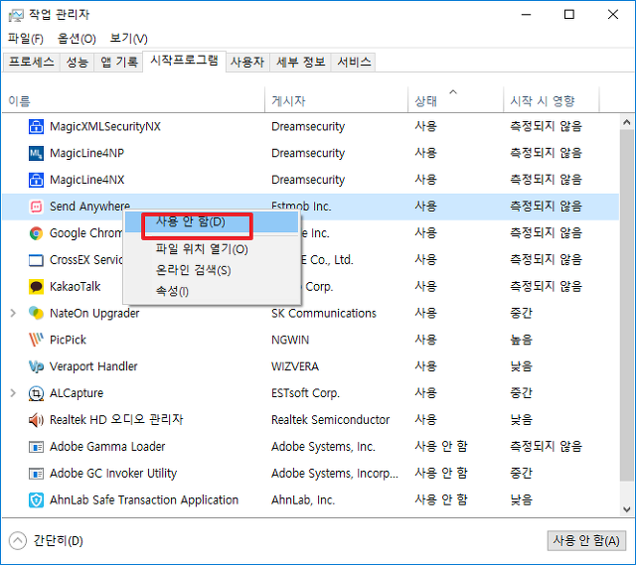Choose 사용 안 함(D) in context menu
Image resolution: width=636 pixels, height=565 pixels.
click(x=212, y=222)
